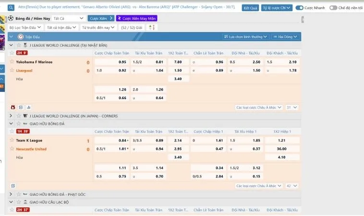Toggle the Cược Nhanh switch
The image size is (364, 216).
[299, 8]
